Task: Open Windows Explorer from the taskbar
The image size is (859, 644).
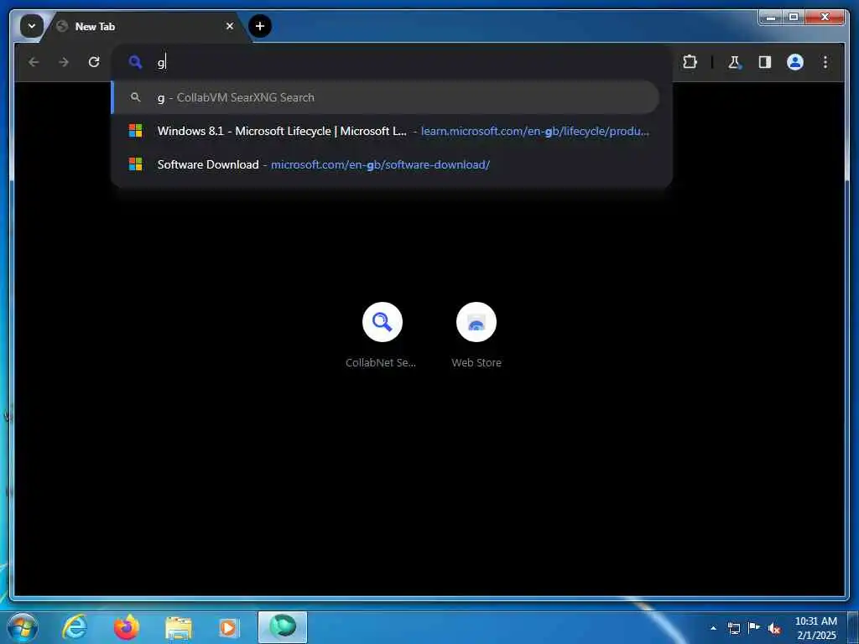Action: click(x=178, y=627)
